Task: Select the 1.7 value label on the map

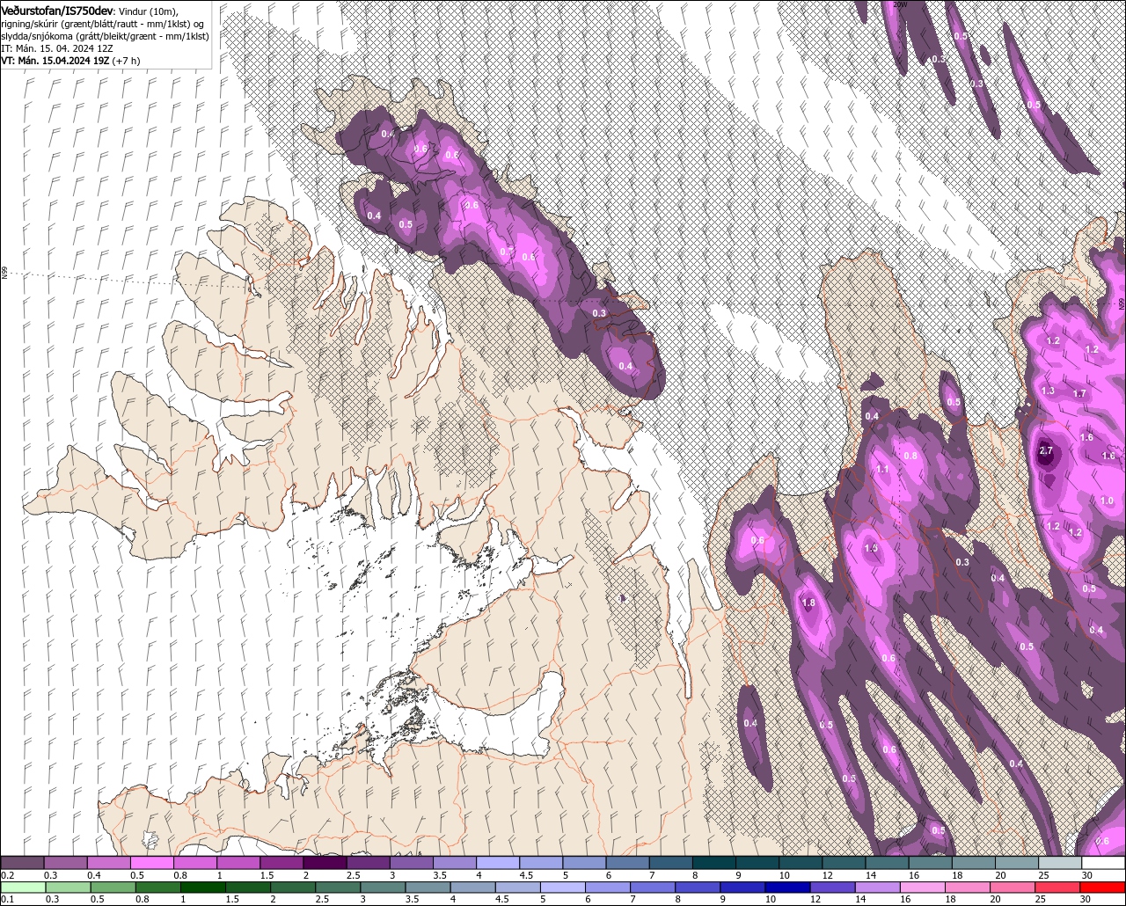Action: [x=1079, y=393]
